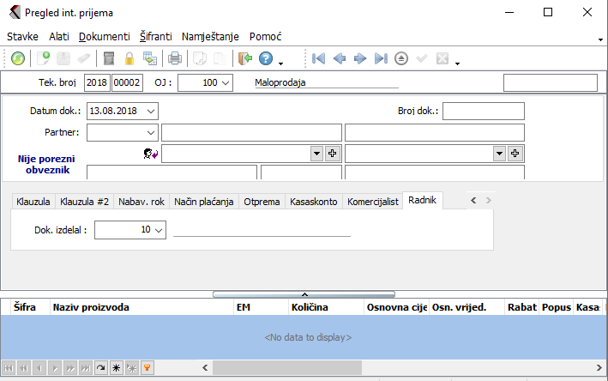Jump to last record navigation arrow
608x381 pixels.
pyautogui.click(x=381, y=58)
